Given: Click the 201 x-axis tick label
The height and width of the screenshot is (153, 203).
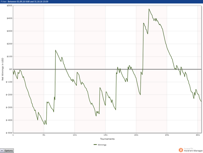Looking at the screenshot, I should 136,135.
